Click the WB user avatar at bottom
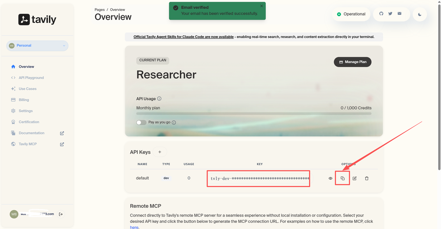 tap(14, 214)
